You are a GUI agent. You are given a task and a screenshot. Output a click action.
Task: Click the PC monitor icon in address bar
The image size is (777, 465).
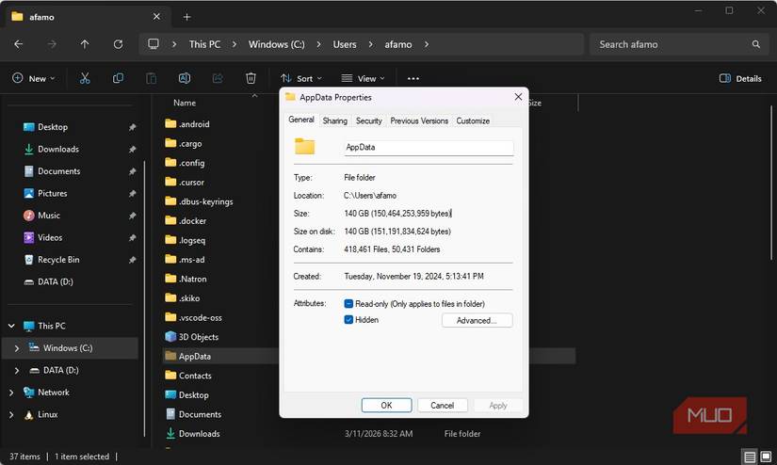coord(154,44)
